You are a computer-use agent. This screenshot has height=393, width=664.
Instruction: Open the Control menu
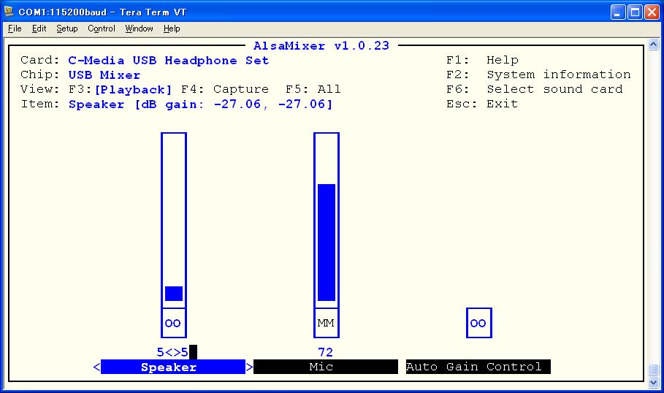click(x=102, y=28)
